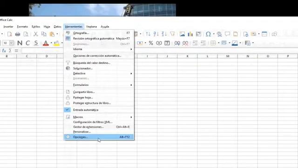Open the Ventana menu
298x168 pixels.
click(x=91, y=27)
